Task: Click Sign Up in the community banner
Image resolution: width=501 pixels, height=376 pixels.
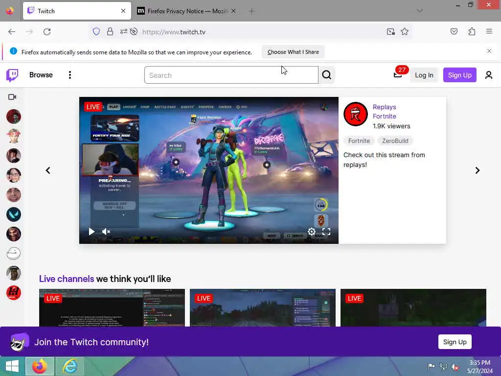Action: pyautogui.click(x=455, y=342)
